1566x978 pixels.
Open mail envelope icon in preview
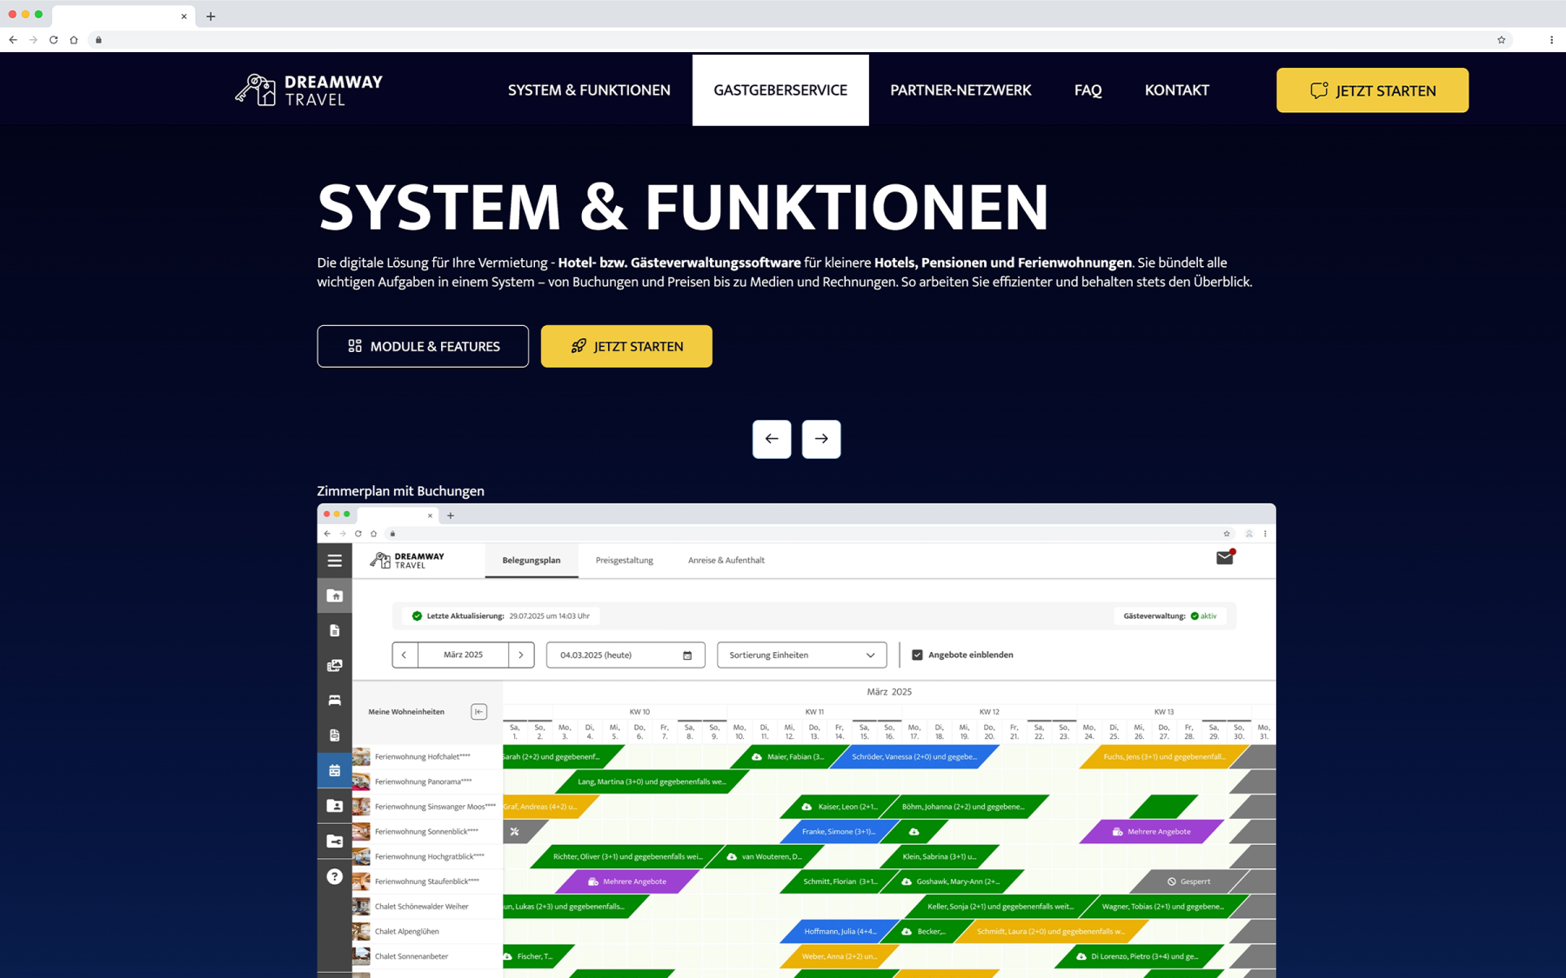click(1225, 558)
